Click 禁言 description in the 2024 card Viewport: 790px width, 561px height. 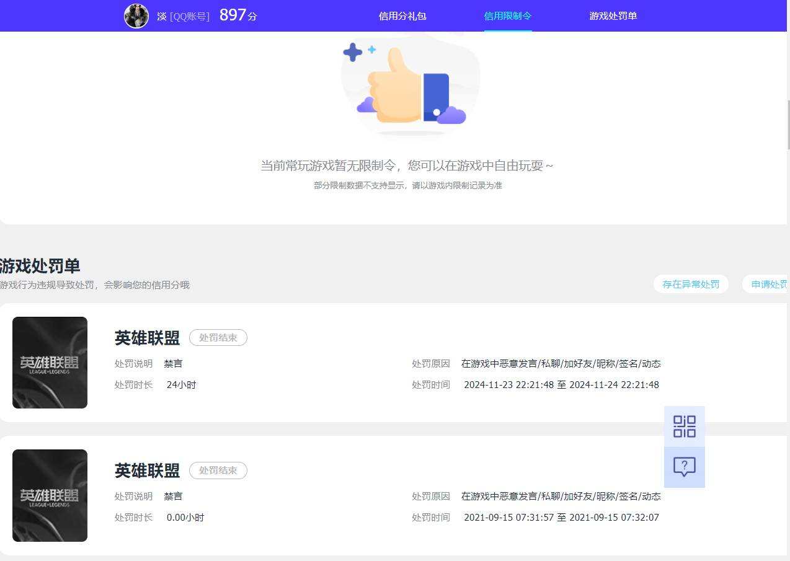tap(173, 364)
